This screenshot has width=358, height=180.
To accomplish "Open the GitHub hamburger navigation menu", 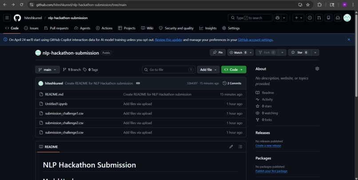I will click(7, 18).
